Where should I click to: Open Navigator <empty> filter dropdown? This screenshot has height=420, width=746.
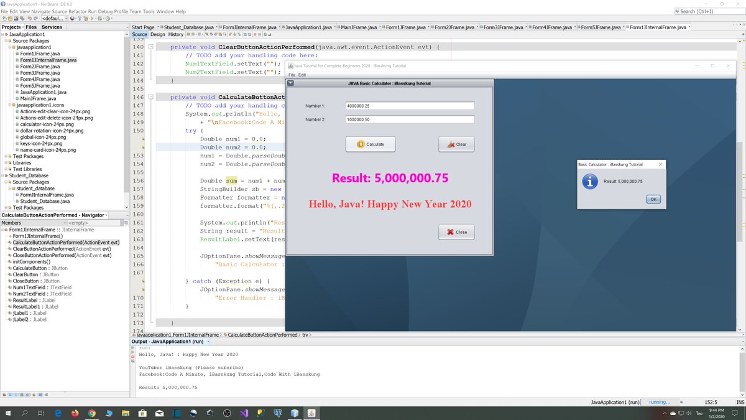tap(96, 222)
